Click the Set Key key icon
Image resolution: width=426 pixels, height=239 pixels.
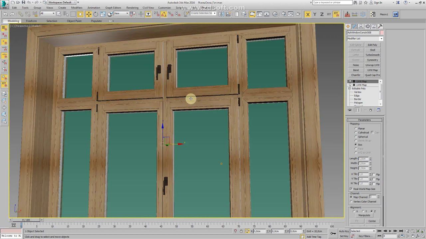coord(333,233)
